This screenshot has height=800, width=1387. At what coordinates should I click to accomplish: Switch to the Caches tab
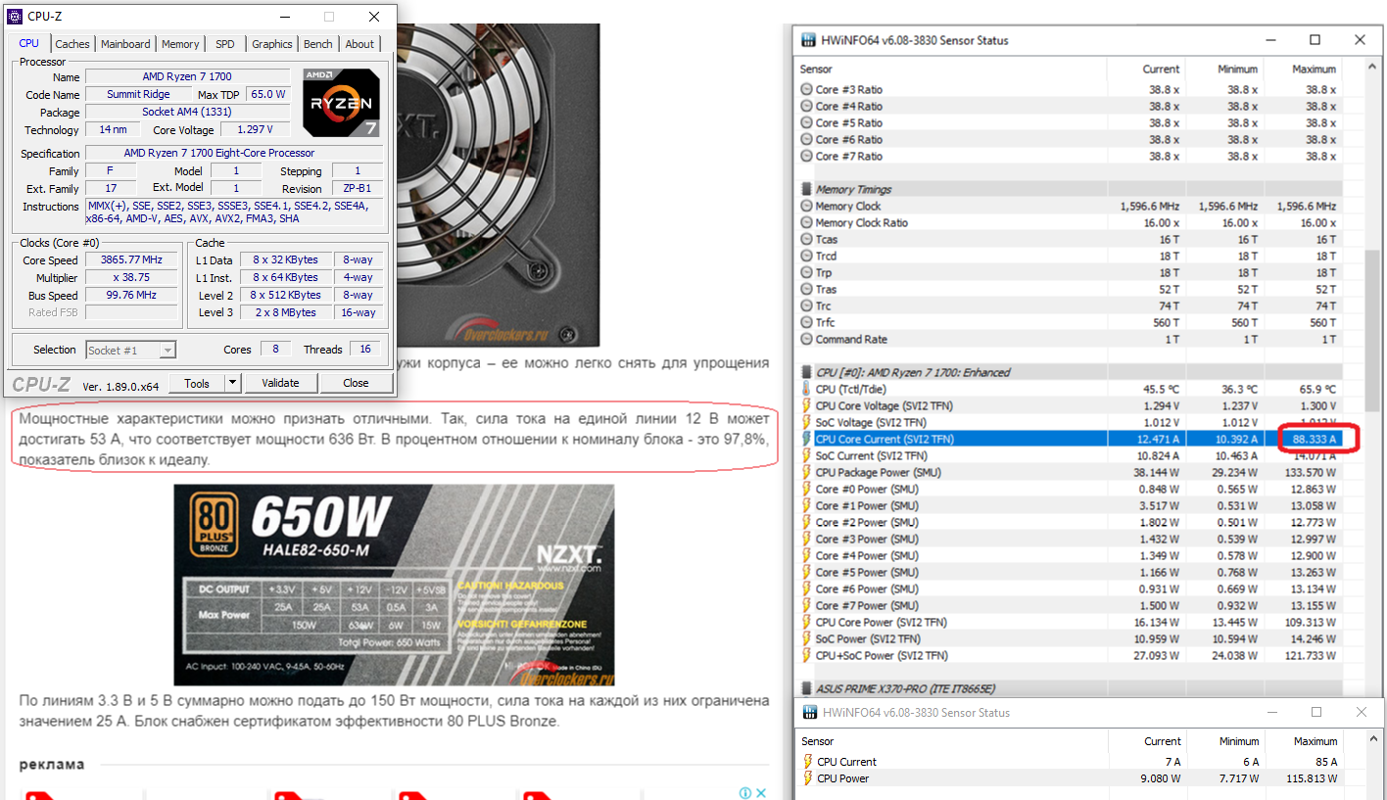pos(72,44)
